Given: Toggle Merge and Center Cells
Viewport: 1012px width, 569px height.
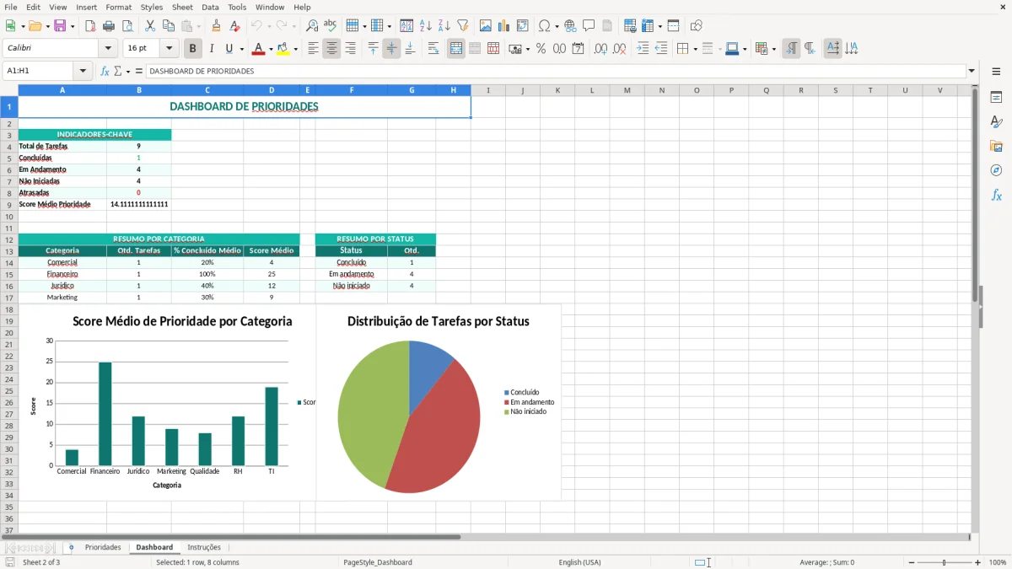Looking at the screenshot, I should 455,49.
